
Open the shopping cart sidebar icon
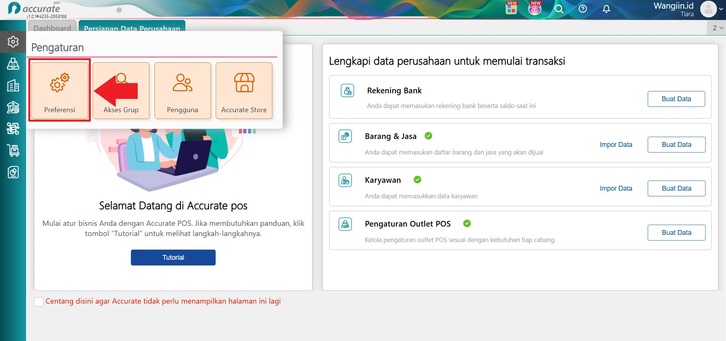13,151
